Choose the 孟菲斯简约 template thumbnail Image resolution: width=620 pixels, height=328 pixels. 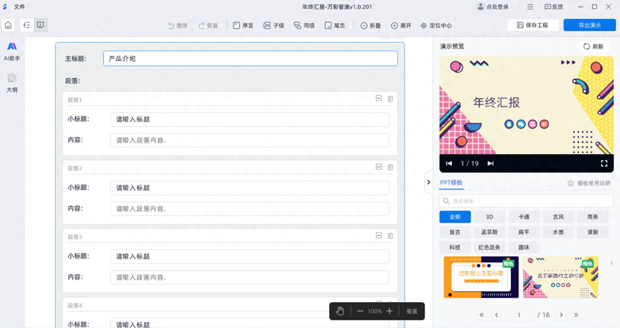(x=561, y=277)
